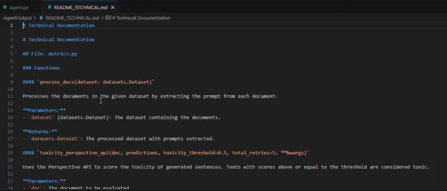Screen dimensions: 447x191
Task: Click the process_docs function heading
Action: (x=89, y=82)
